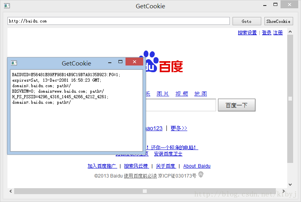The height and width of the screenshot is (202, 301).
Task: Close the cookie popup window
Action: [x=135, y=62]
